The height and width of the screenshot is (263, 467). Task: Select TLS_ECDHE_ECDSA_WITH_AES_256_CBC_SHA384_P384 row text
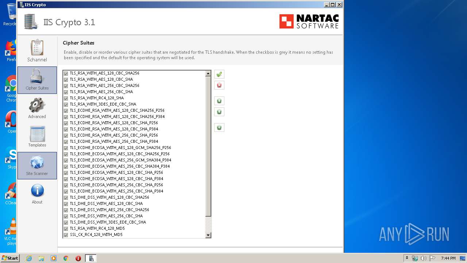[120, 166]
